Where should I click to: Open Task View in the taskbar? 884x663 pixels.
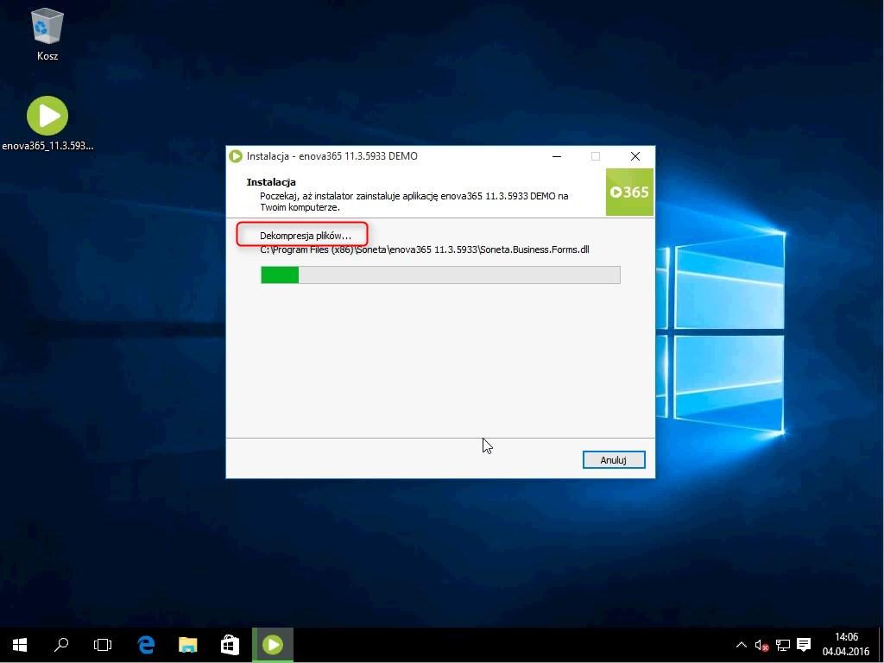[x=103, y=644]
